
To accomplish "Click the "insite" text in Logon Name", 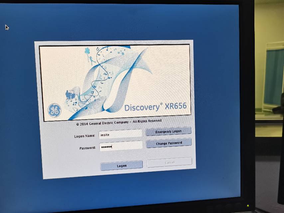I will point(105,135).
